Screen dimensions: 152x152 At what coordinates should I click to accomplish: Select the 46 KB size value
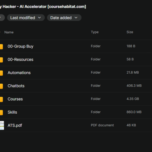(131, 125)
